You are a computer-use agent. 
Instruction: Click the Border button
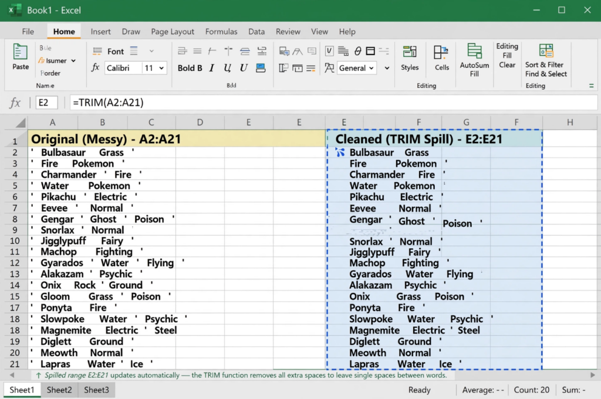[50, 73]
